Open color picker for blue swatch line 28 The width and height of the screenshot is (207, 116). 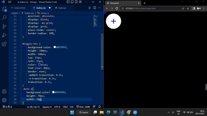click(39, 64)
